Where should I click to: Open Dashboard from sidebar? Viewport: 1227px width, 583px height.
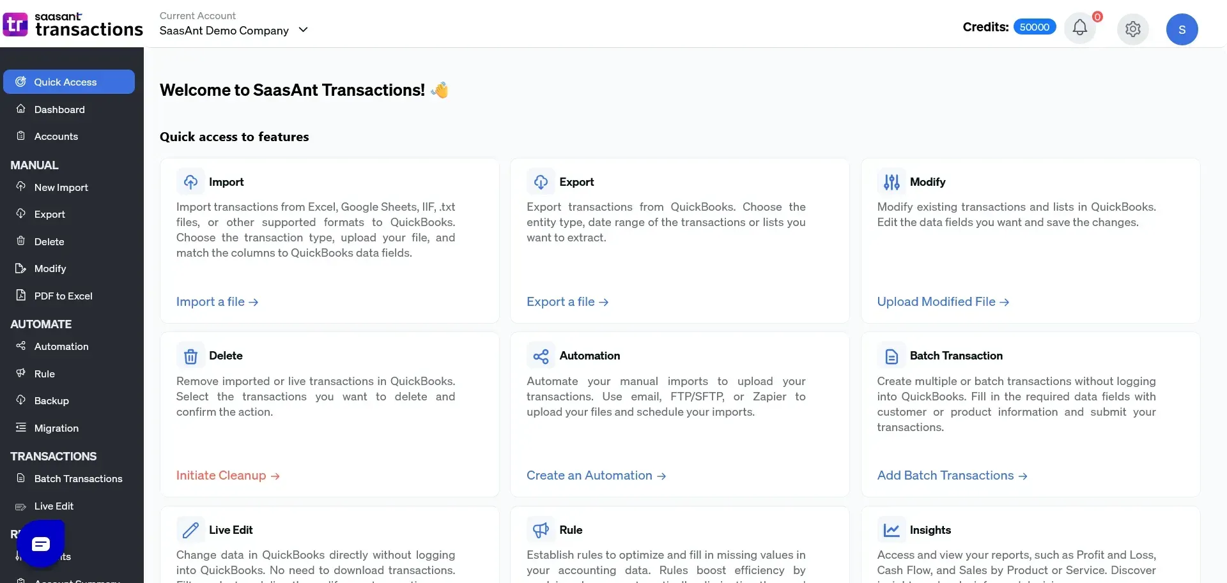click(x=59, y=109)
